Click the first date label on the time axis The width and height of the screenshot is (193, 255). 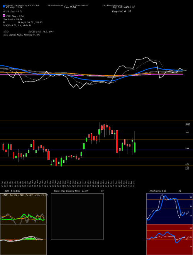point(3,184)
